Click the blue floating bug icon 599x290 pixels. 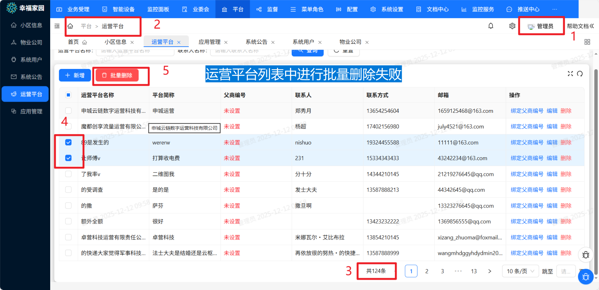(x=586, y=277)
